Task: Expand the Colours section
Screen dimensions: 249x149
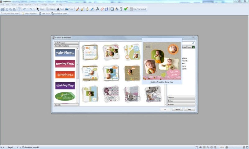Action: pos(181,97)
